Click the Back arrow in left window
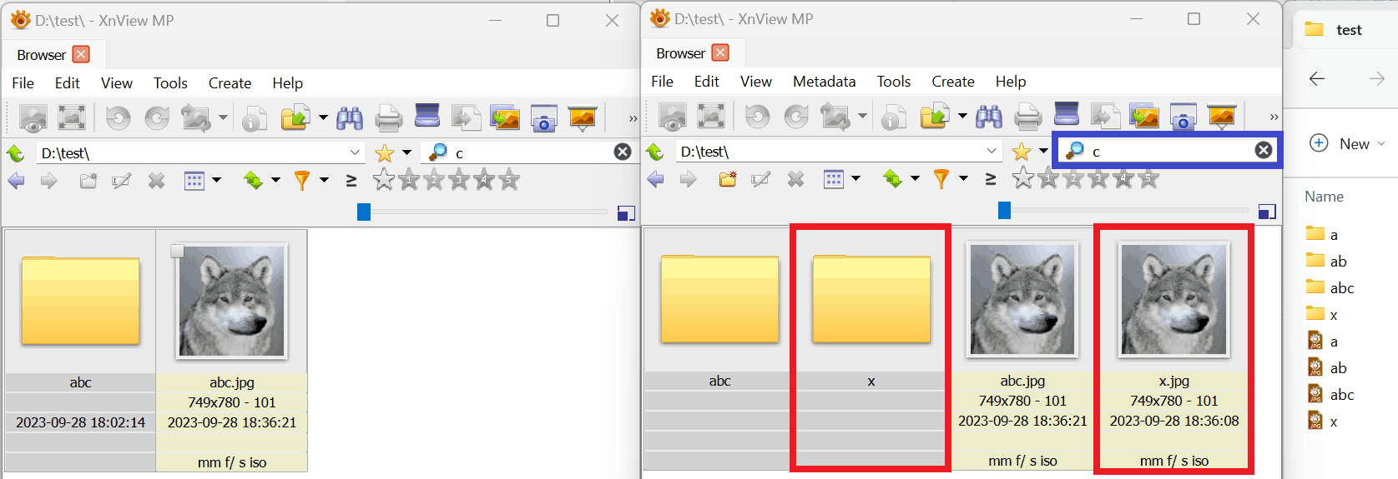1398x479 pixels. tap(16, 181)
